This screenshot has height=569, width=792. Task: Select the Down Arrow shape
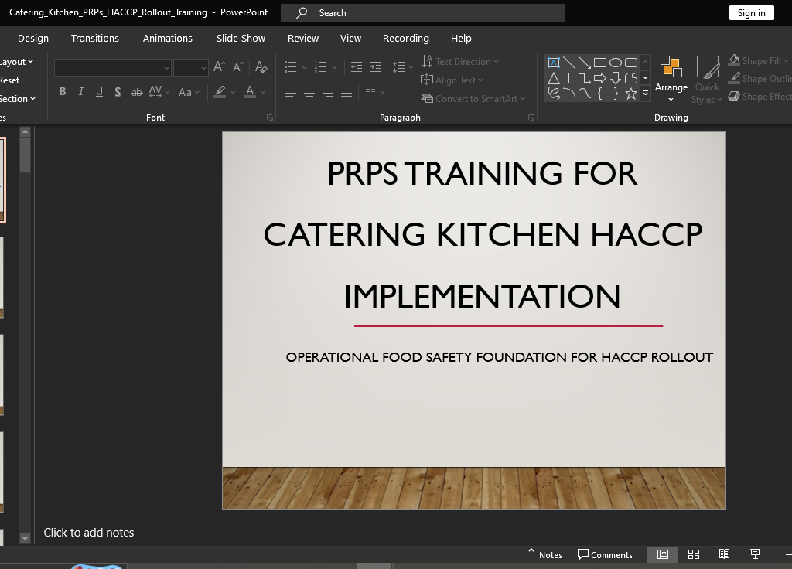click(x=615, y=78)
